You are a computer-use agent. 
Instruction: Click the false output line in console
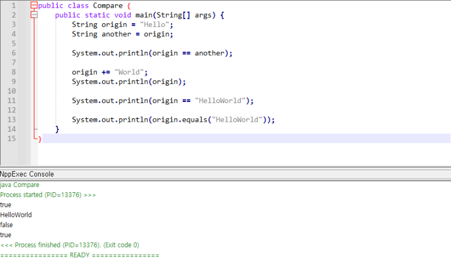6,225
